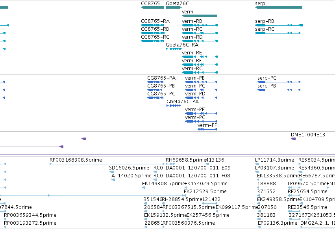
Task: Choose the verm-PF protein label
Action: click(x=207, y=125)
